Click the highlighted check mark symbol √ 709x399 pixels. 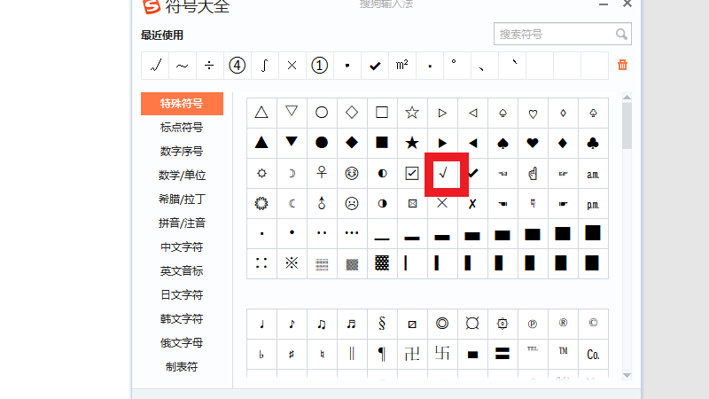click(x=442, y=173)
